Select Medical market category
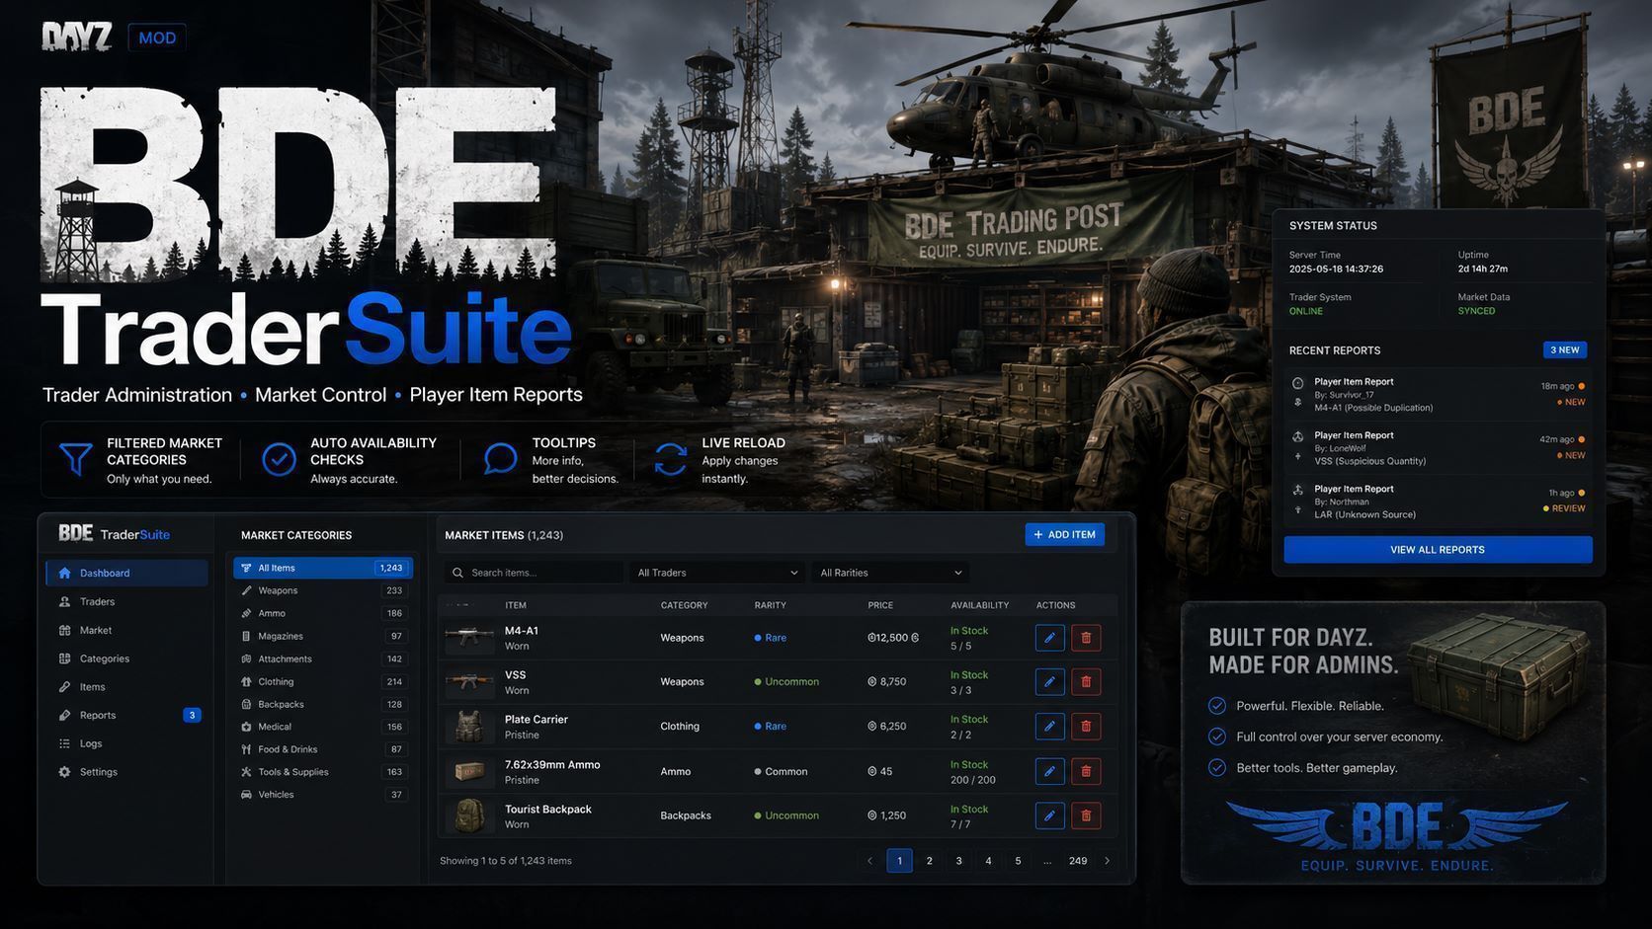 click(x=322, y=727)
